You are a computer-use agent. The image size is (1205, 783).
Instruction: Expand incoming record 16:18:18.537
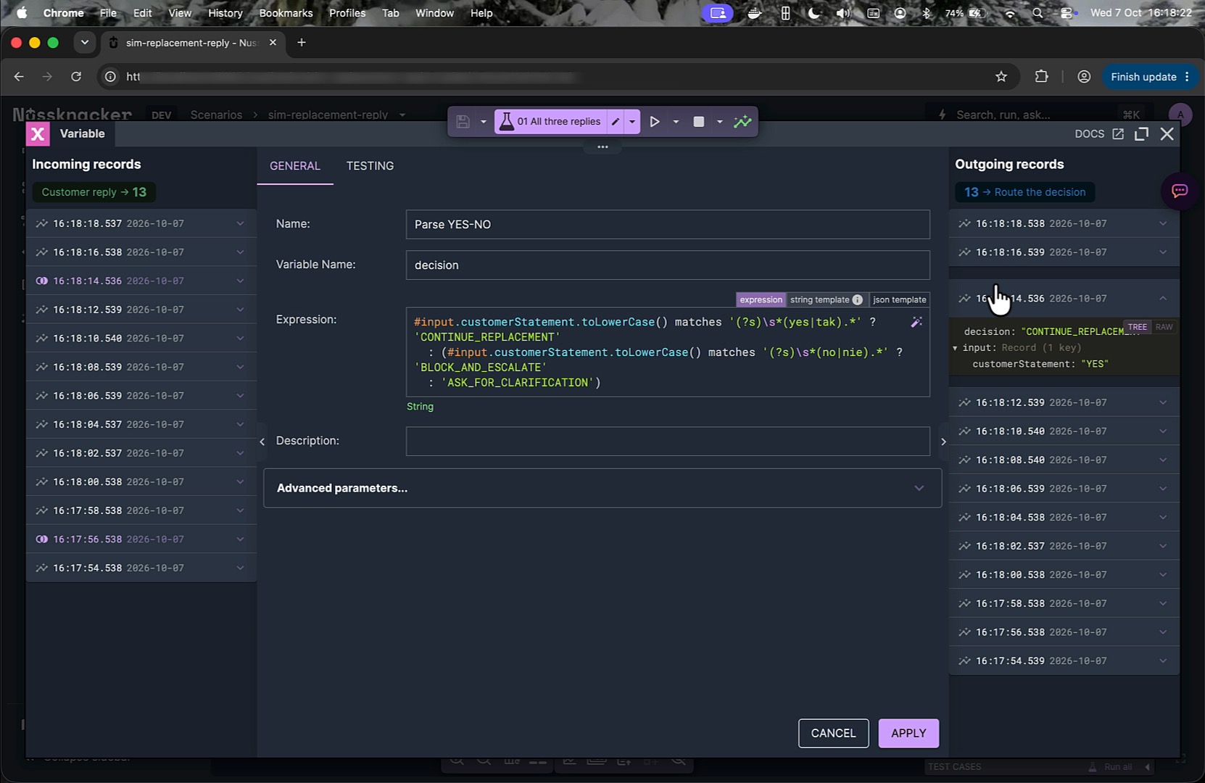click(141, 223)
